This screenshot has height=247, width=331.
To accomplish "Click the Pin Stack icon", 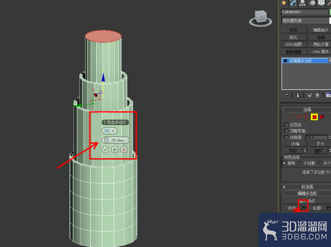I will click(287, 95).
